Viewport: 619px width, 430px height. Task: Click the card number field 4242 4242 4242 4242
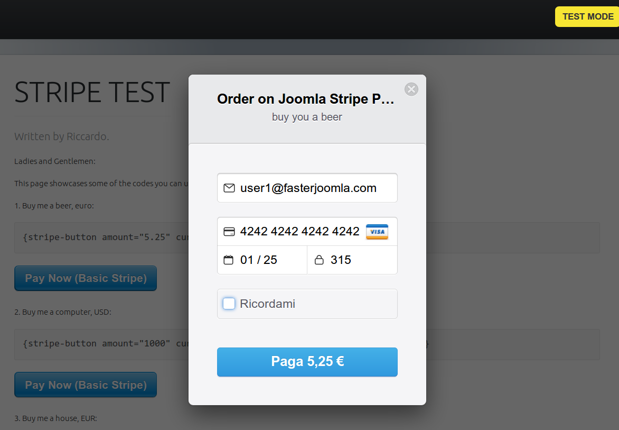[x=307, y=232]
